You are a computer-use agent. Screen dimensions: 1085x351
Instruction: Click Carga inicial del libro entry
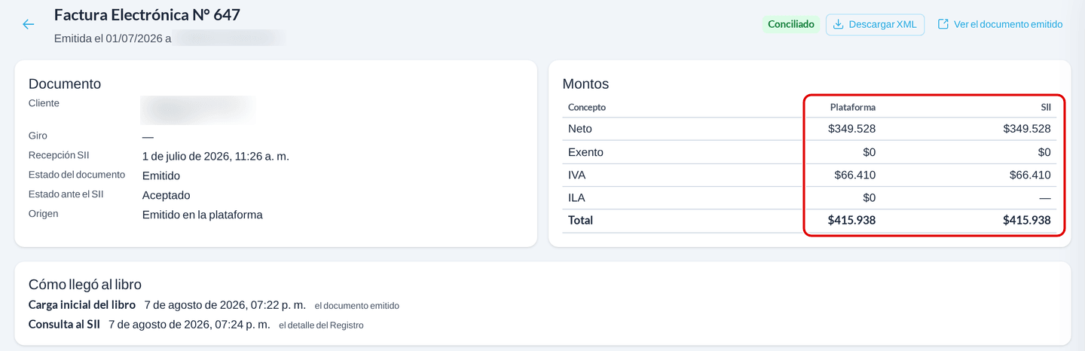pos(214,305)
